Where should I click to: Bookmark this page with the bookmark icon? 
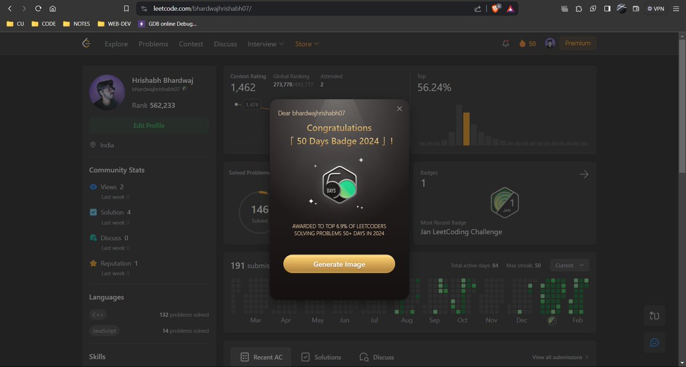[x=126, y=9]
